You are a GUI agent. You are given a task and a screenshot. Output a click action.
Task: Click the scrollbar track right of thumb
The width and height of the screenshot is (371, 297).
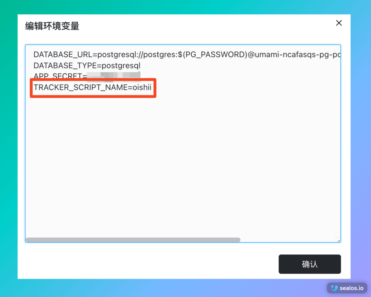pyautogui.click(x=288, y=240)
